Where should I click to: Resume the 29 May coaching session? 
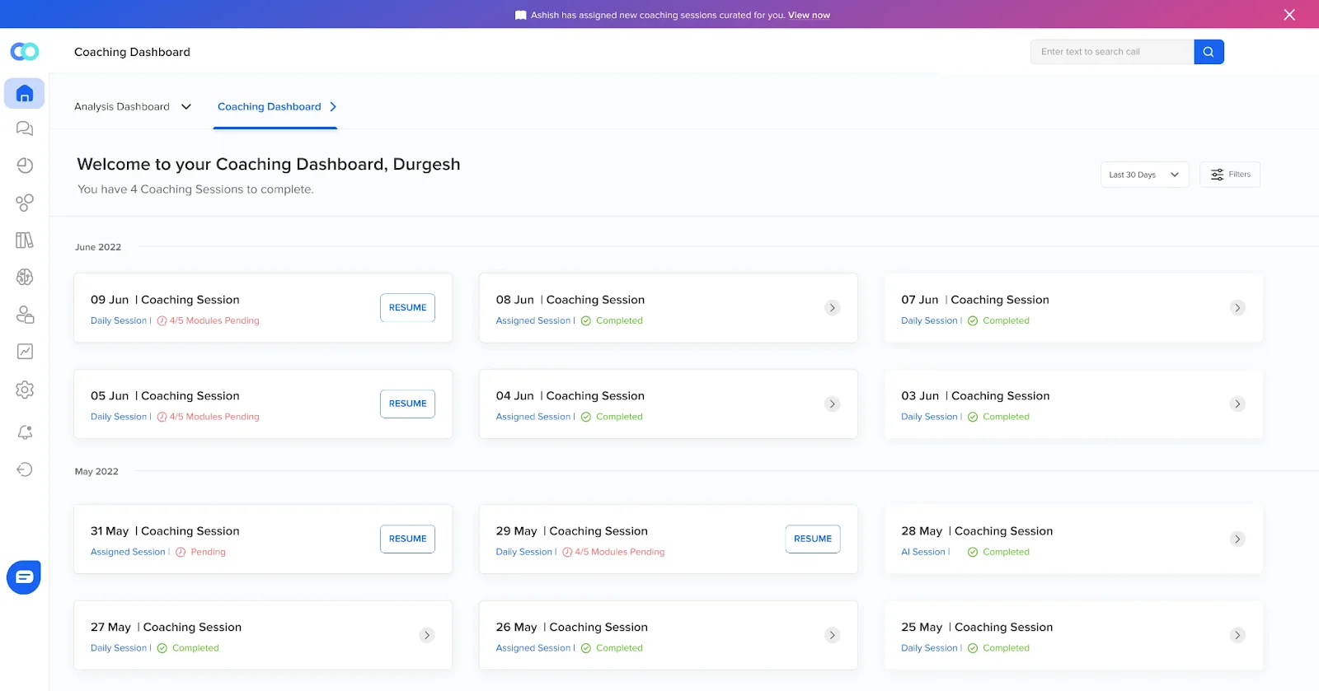(x=813, y=539)
